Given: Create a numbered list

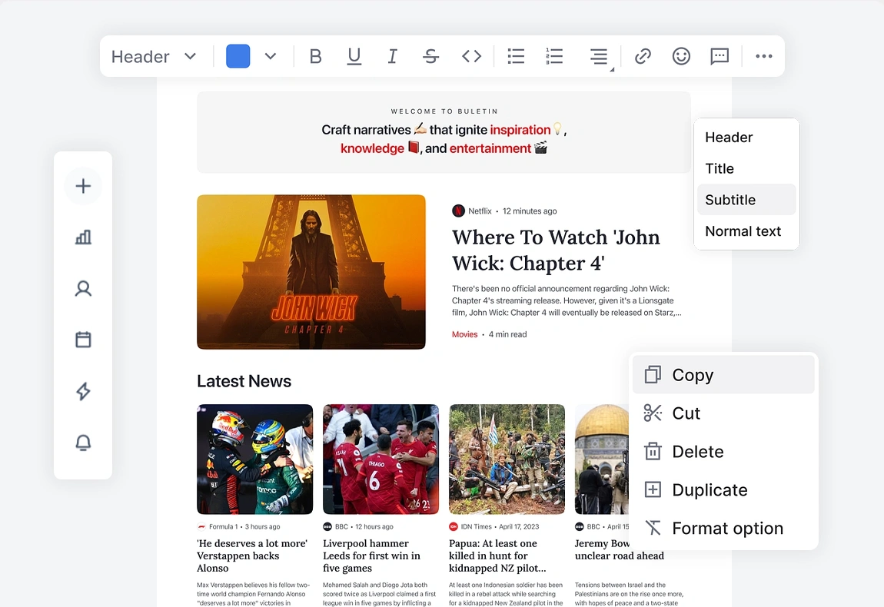Looking at the screenshot, I should tap(554, 55).
